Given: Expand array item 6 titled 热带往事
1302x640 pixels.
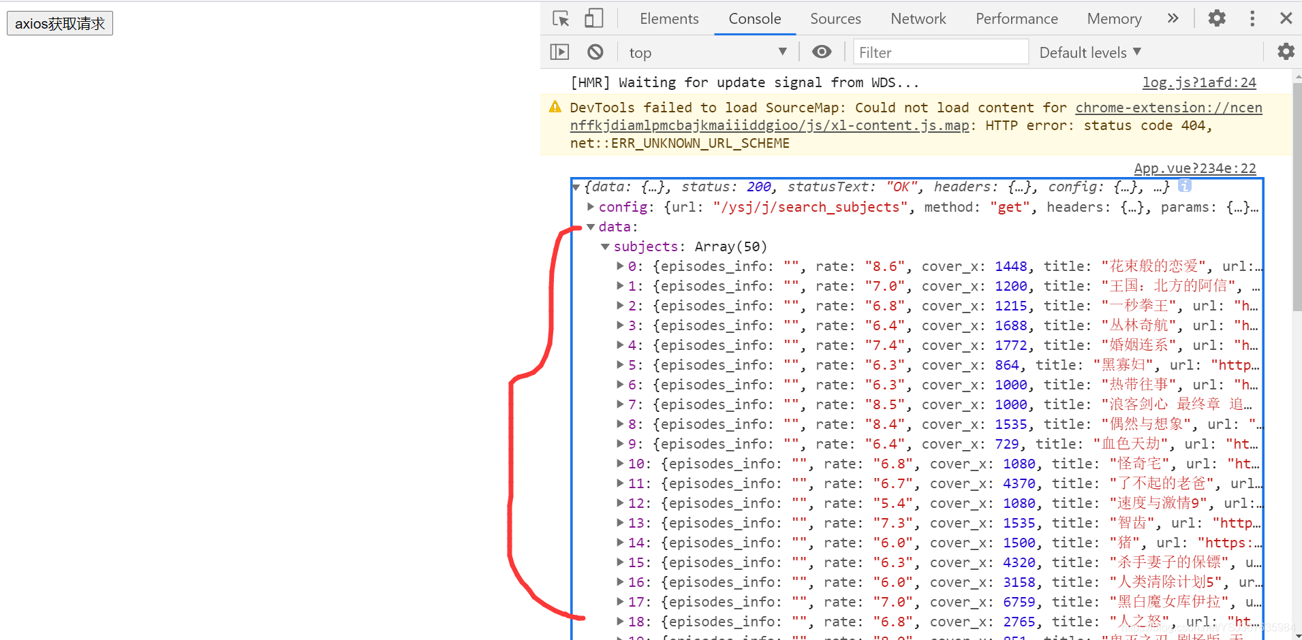Looking at the screenshot, I should click(620, 385).
